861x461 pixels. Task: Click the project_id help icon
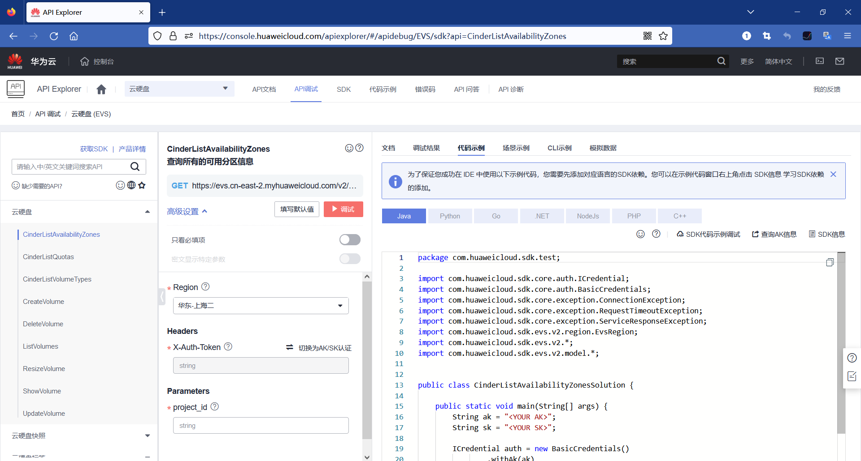coord(215,406)
